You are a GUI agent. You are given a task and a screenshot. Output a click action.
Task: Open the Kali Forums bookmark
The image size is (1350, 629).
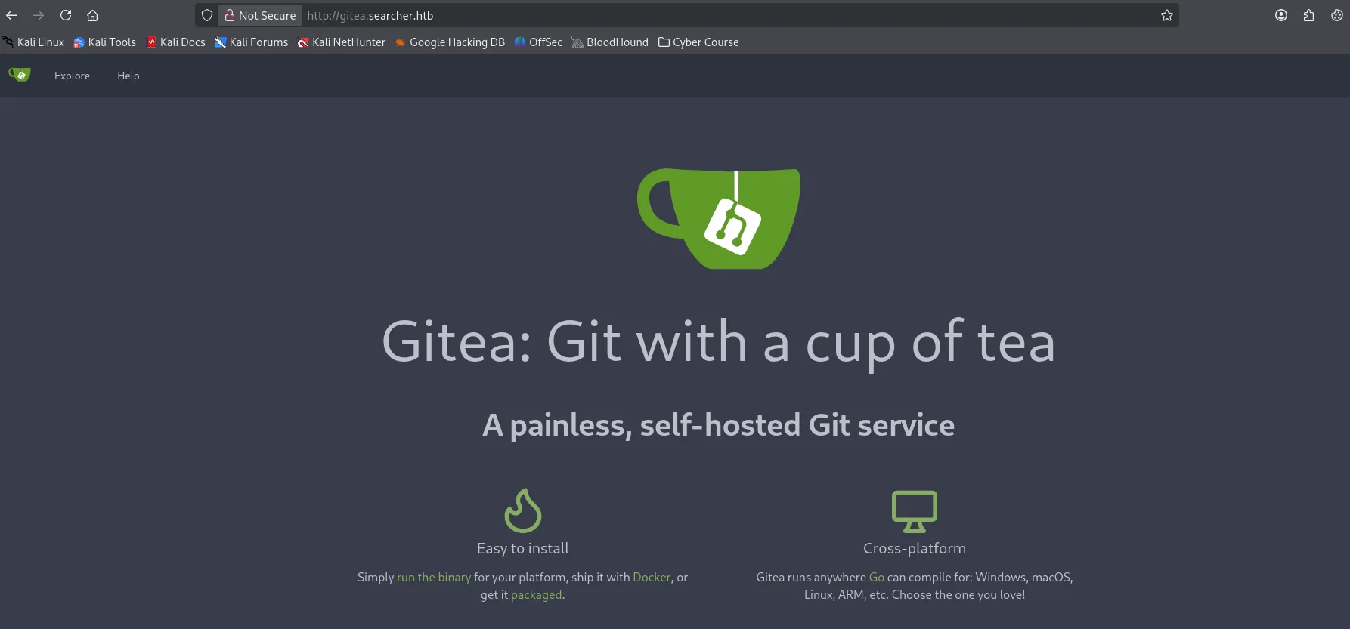click(x=252, y=42)
